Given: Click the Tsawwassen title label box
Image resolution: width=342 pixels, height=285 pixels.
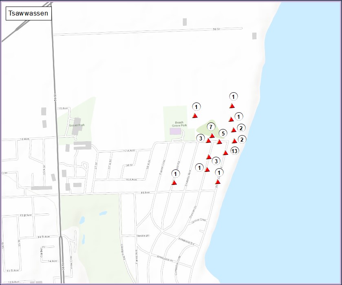Looking at the screenshot, I should point(28,13).
